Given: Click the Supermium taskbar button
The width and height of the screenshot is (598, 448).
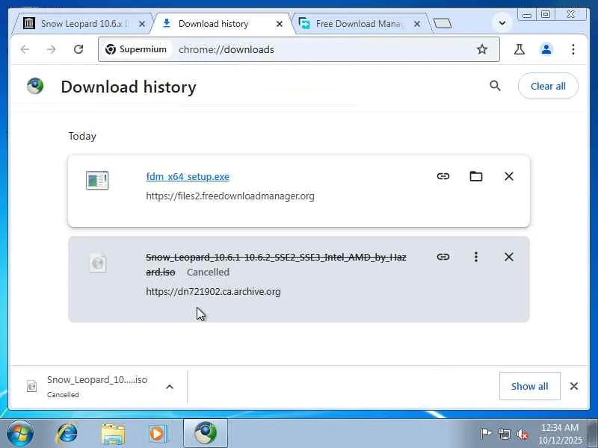Looking at the screenshot, I should pyautogui.click(x=206, y=433).
